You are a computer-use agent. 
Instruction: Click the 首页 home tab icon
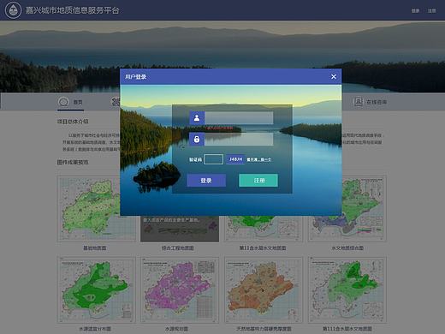click(x=63, y=102)
